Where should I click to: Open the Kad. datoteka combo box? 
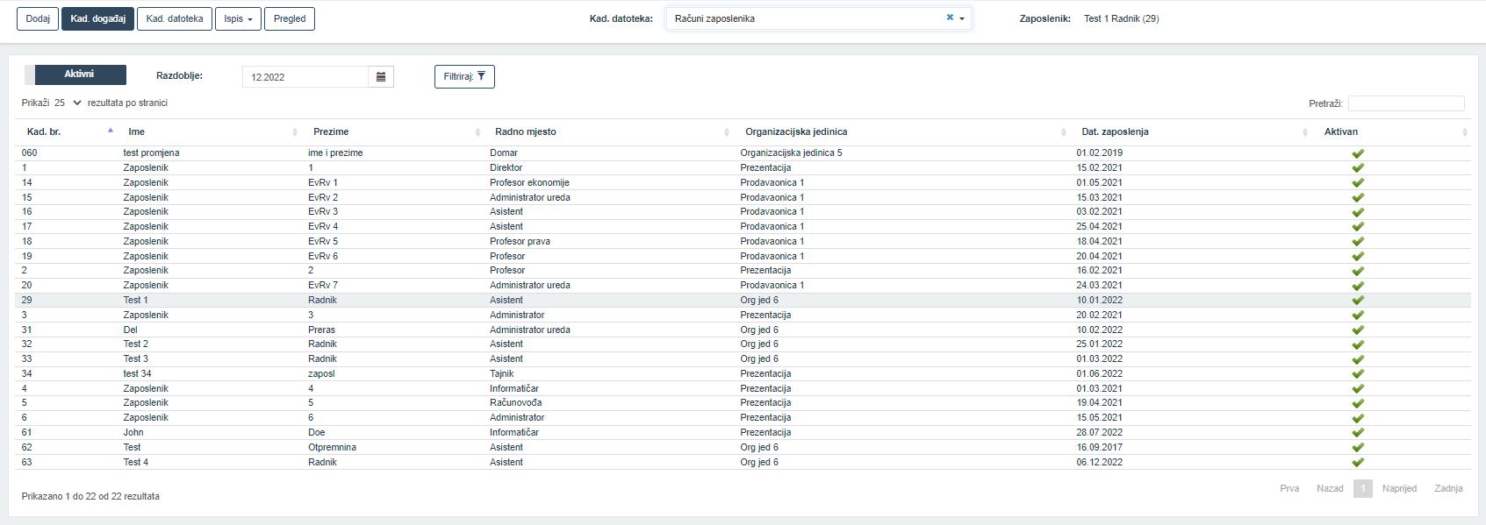(818, 18)
